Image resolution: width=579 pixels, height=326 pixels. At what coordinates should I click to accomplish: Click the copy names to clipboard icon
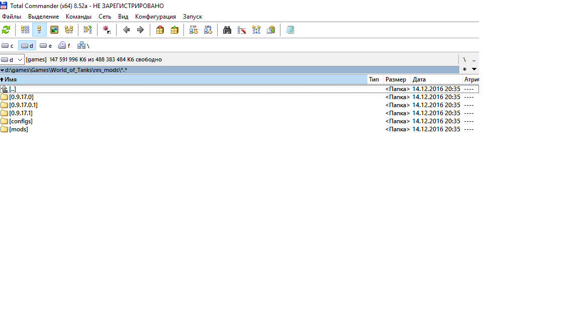(x=271, y=30)
